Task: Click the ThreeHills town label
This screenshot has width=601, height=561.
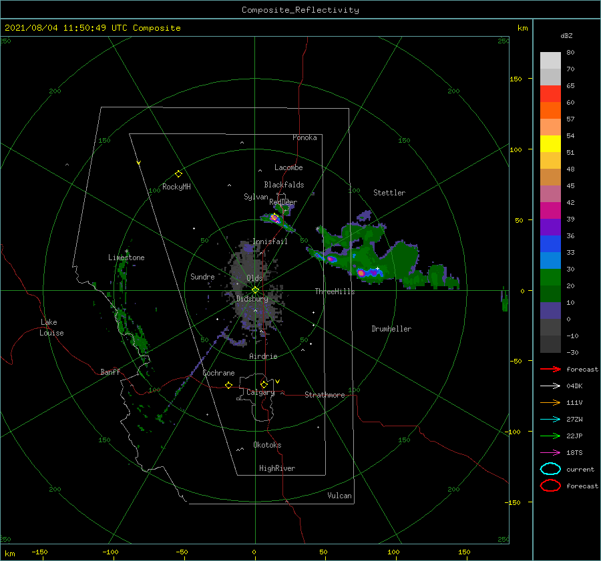Action: pyautogui.click(x=335, y=292)
